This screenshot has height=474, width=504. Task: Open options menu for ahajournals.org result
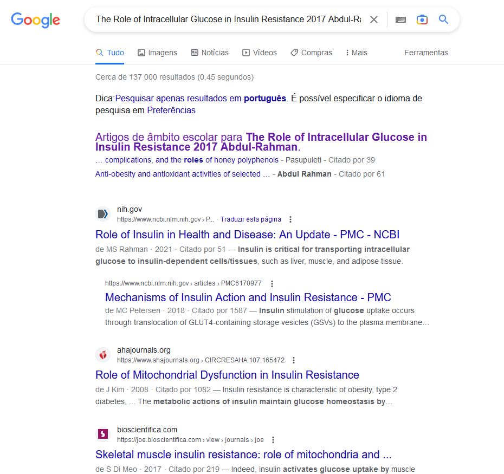[x=294, y=360]
